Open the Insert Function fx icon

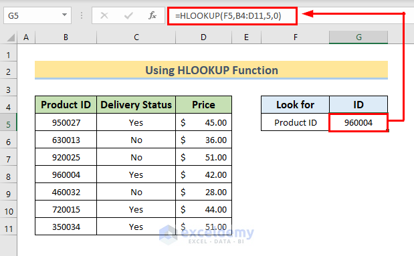point(152,15)
